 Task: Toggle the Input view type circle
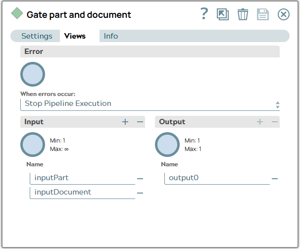click(x=33, y=145)
